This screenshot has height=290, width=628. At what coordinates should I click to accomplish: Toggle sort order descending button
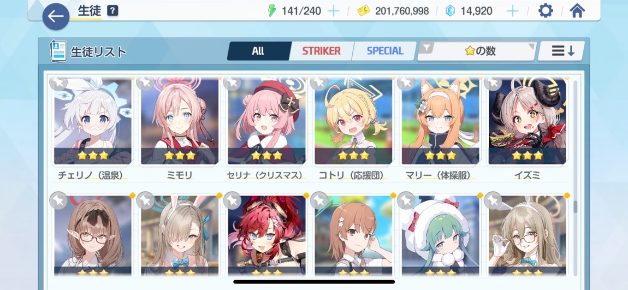coord(561,51)
